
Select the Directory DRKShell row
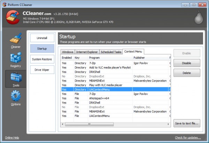point(116,72)
